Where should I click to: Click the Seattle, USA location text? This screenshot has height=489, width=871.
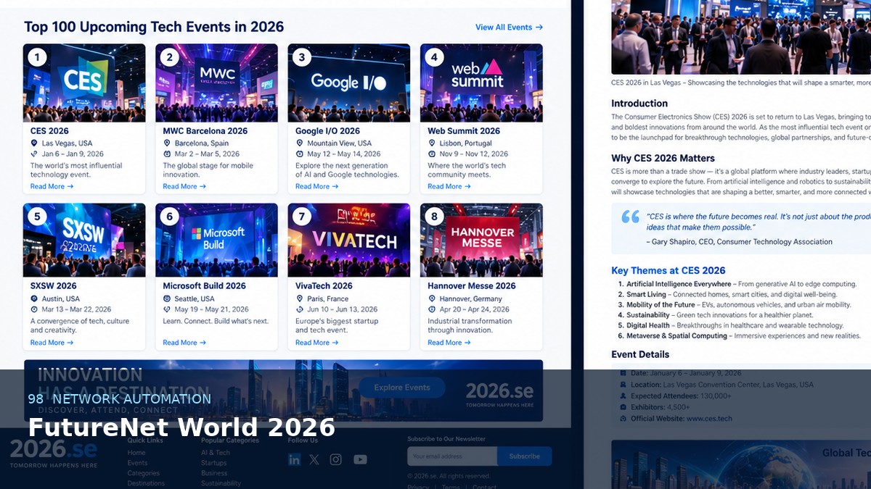click(x=195, y=298)
